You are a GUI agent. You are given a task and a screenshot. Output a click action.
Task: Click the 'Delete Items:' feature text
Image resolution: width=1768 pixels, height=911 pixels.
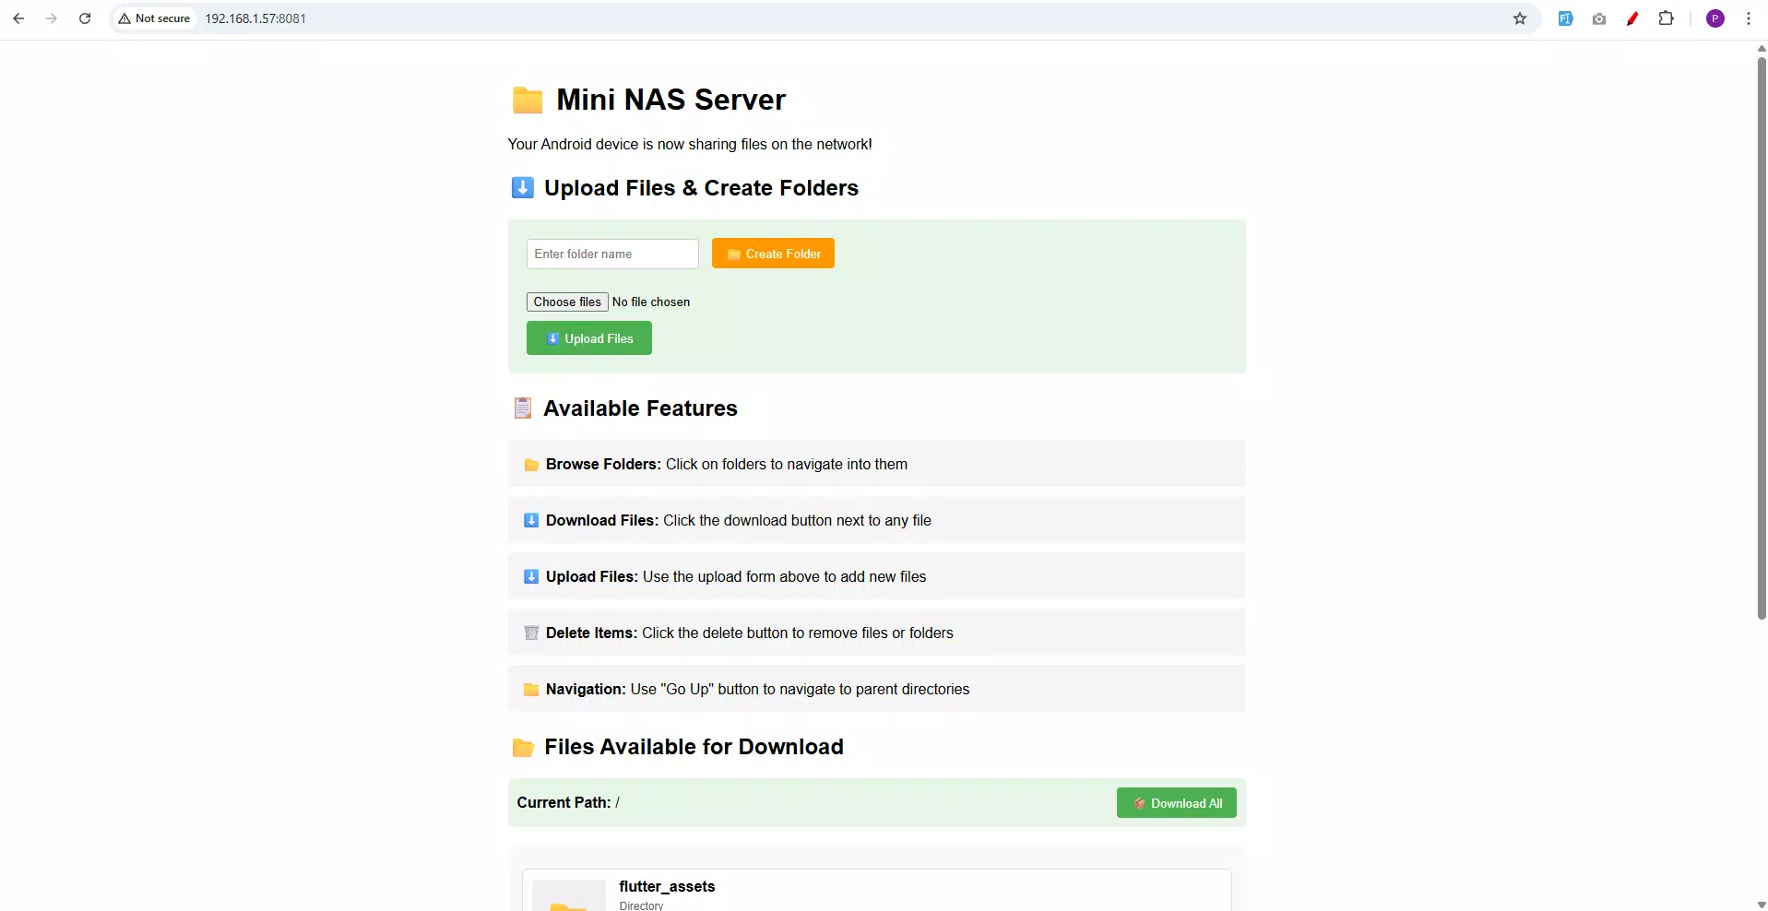point(591,633)
